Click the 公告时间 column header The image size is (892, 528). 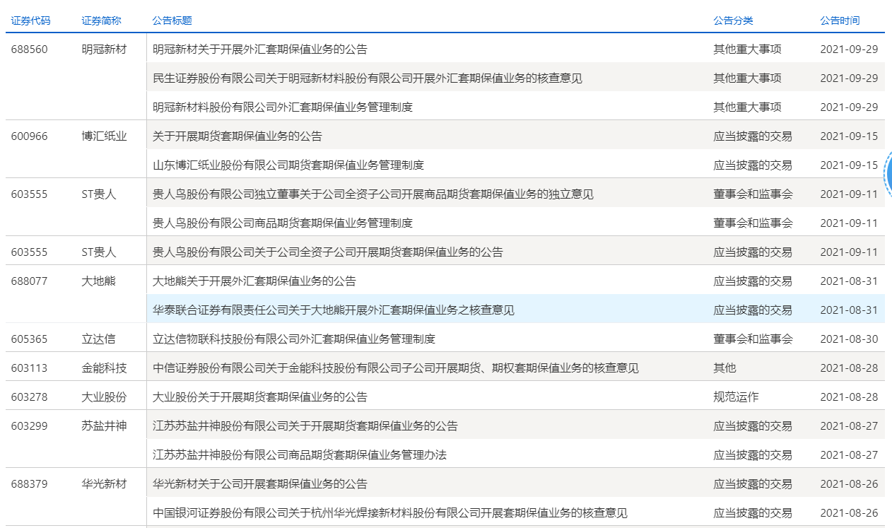pos(840,20)
